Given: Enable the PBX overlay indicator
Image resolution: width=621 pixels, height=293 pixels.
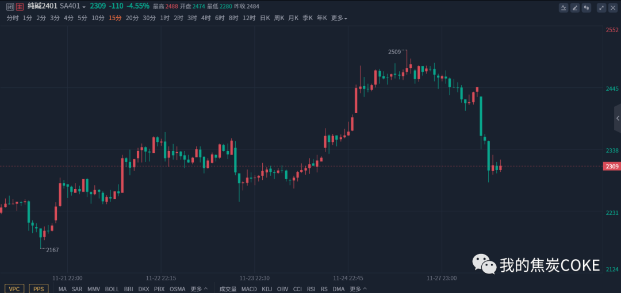Looking at the screenshot, I should 159,289.
